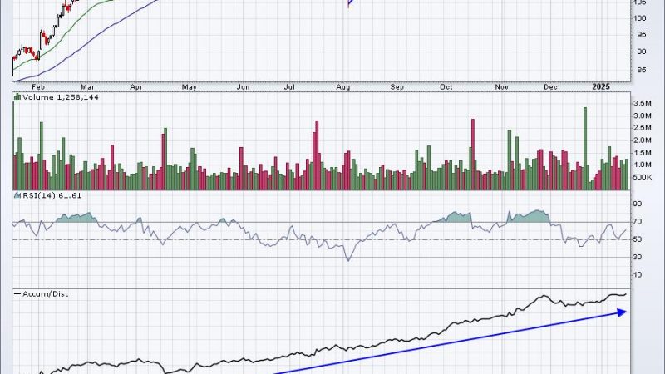This screenshot has height=374, width=665.
Task: Click the RSI(14) legend icon
Action: pyautogui.click(x=17, y=195)
